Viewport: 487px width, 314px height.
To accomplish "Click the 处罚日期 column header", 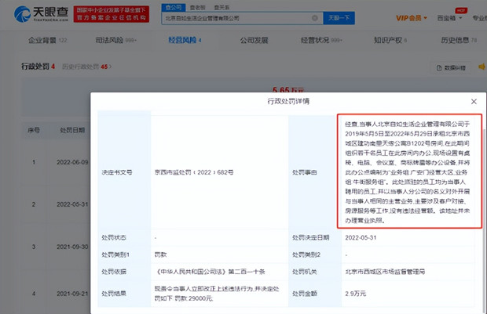I will 72,130.
